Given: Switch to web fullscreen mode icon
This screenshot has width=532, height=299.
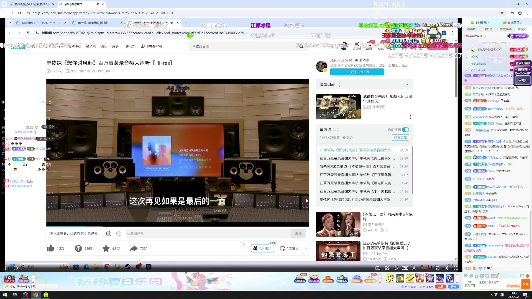Looking at the screenshot, I should click(x=446, y=268).
